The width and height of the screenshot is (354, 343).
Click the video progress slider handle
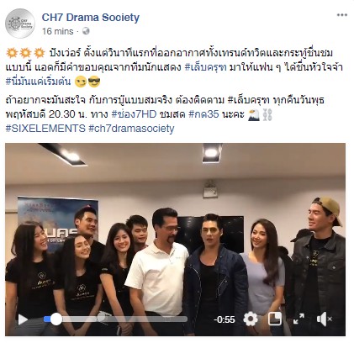55,319
